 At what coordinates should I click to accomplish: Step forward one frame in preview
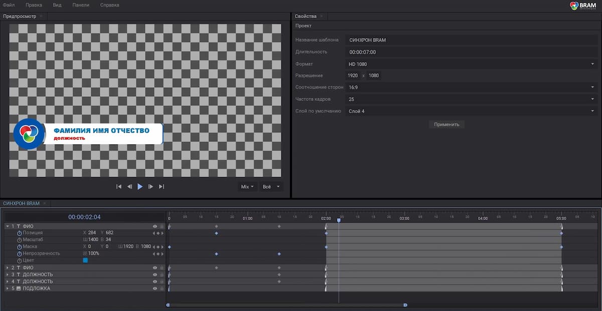[150, 187]
